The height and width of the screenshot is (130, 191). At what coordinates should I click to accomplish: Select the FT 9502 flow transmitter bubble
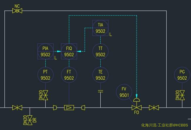tap(69, 75)
